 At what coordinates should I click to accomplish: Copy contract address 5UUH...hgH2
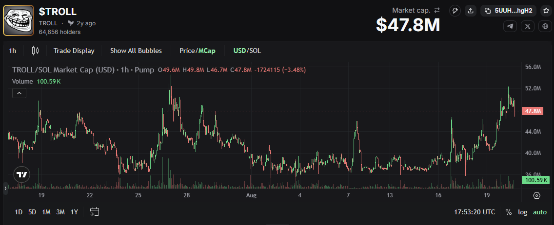click(x=509, y=11)
